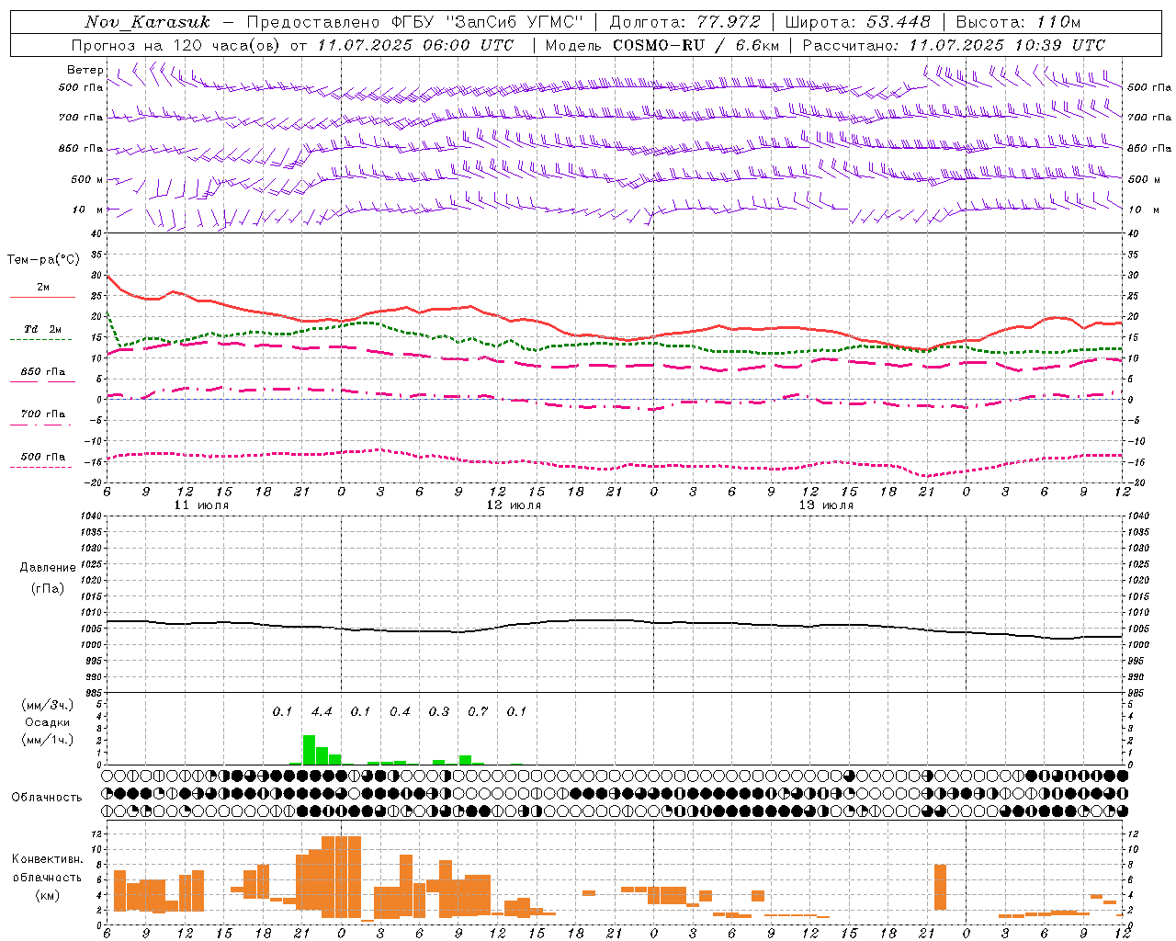Click the "Прогноз на 120 часа(ов)" forecast header
This screenshot has height=941, width=1176.
(176, 45)
